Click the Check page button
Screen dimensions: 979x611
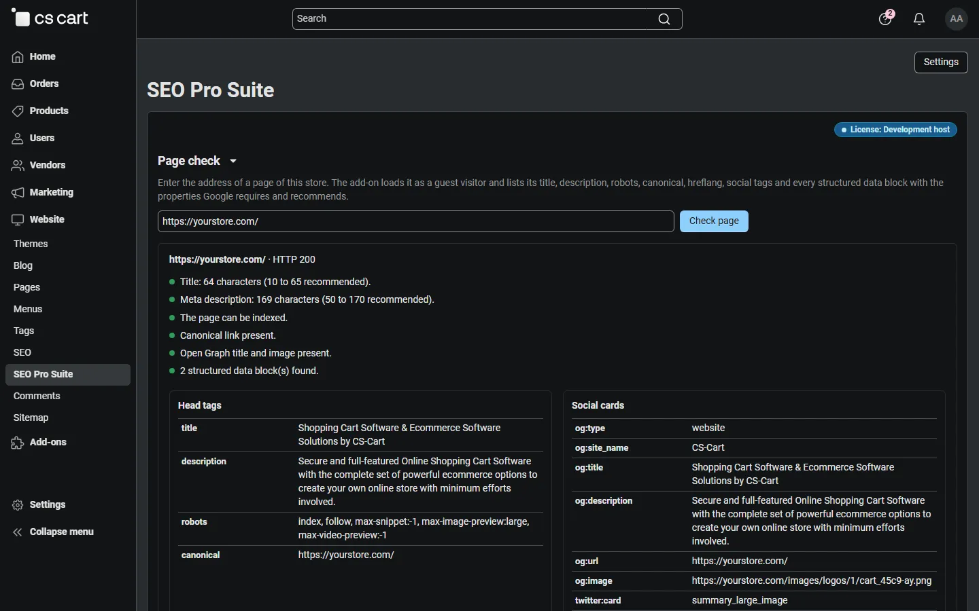coord(714,221)
